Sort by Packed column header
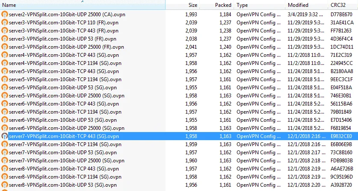The image size is (358, 191). point(217,5)
